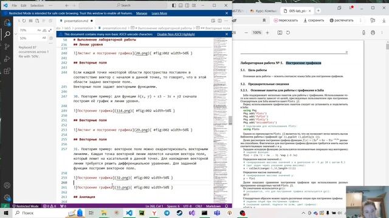This screenshot has height=218, width=389.
Task: Toggle Use Regular Expression in search field
Action: [x=50, y=30]
